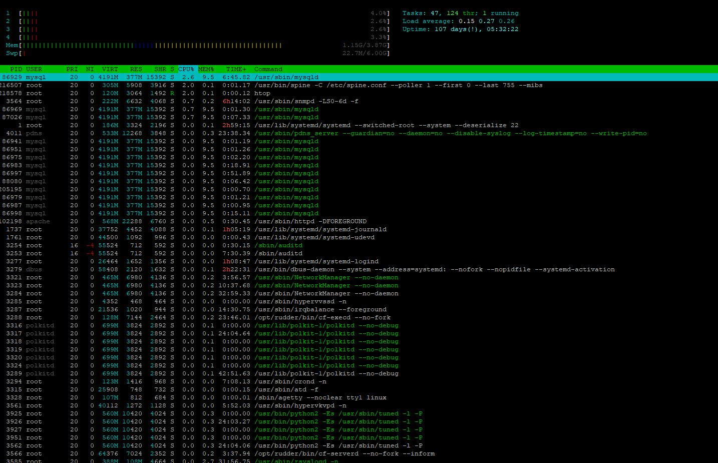Click the Tasks summary line
The height and width of the screenshot is (463, 718).
coord(460,13)
